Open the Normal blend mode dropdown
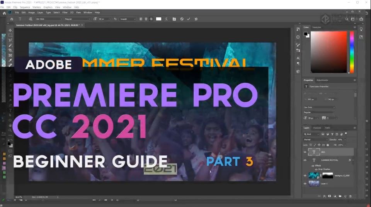Screen dimensions: 371x207 [x=316, y=140]
